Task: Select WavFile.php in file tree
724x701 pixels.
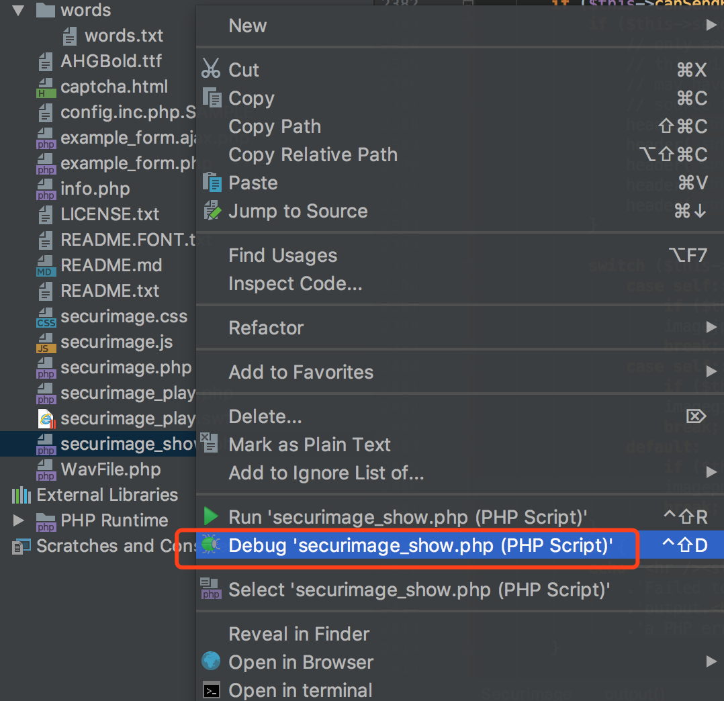Action: [x=110, y=469]
